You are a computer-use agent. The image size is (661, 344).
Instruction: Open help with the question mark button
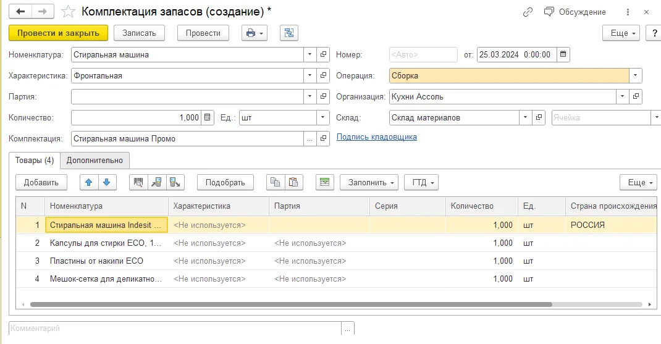[x=654, y=33]
